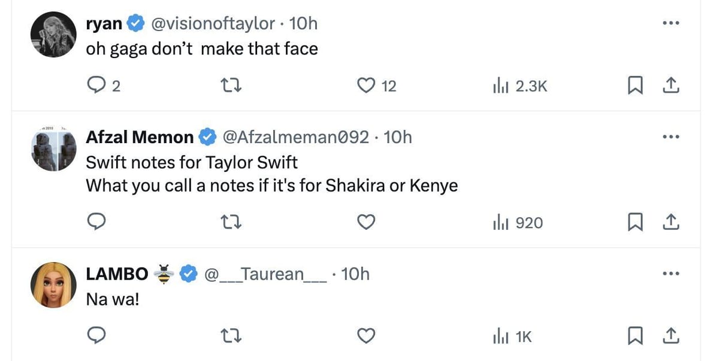Viewport: 719px width, 361px height.
Task: Like Afzal Memon's tweet
Action: click(366, 223)
